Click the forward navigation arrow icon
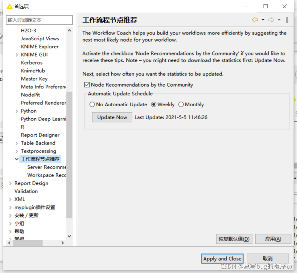This screenshot has width=297, height=273. click(271, 20)
